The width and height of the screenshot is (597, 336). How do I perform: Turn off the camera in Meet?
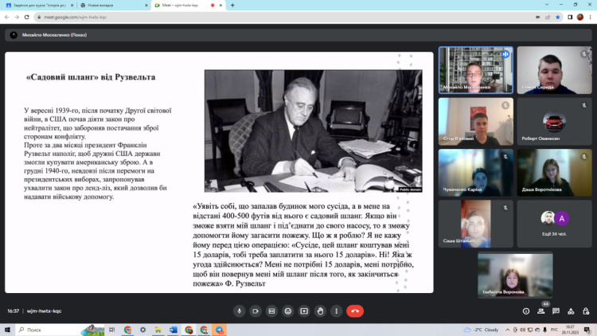(x=256, y=311)
